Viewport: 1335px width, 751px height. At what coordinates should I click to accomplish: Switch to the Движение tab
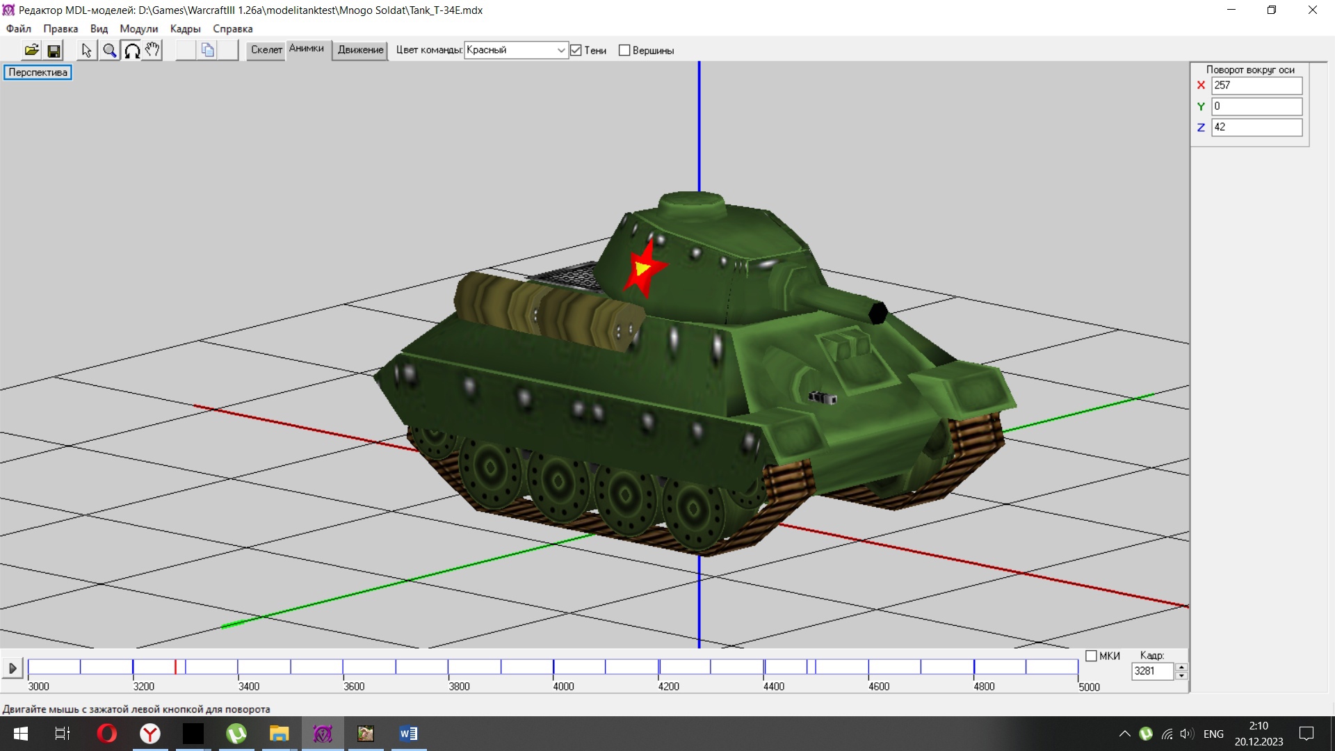coord(360,49)
